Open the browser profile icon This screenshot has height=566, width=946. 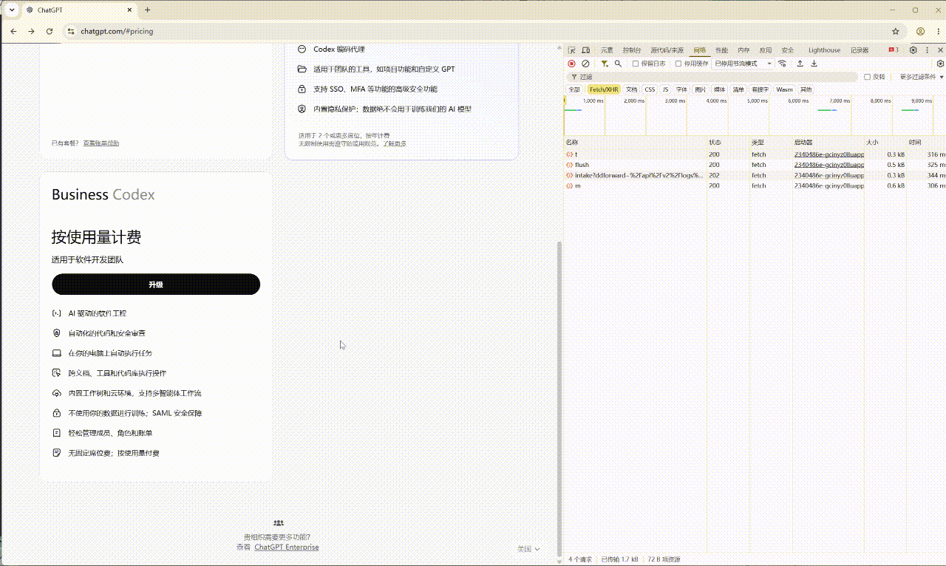click(920, 31)
